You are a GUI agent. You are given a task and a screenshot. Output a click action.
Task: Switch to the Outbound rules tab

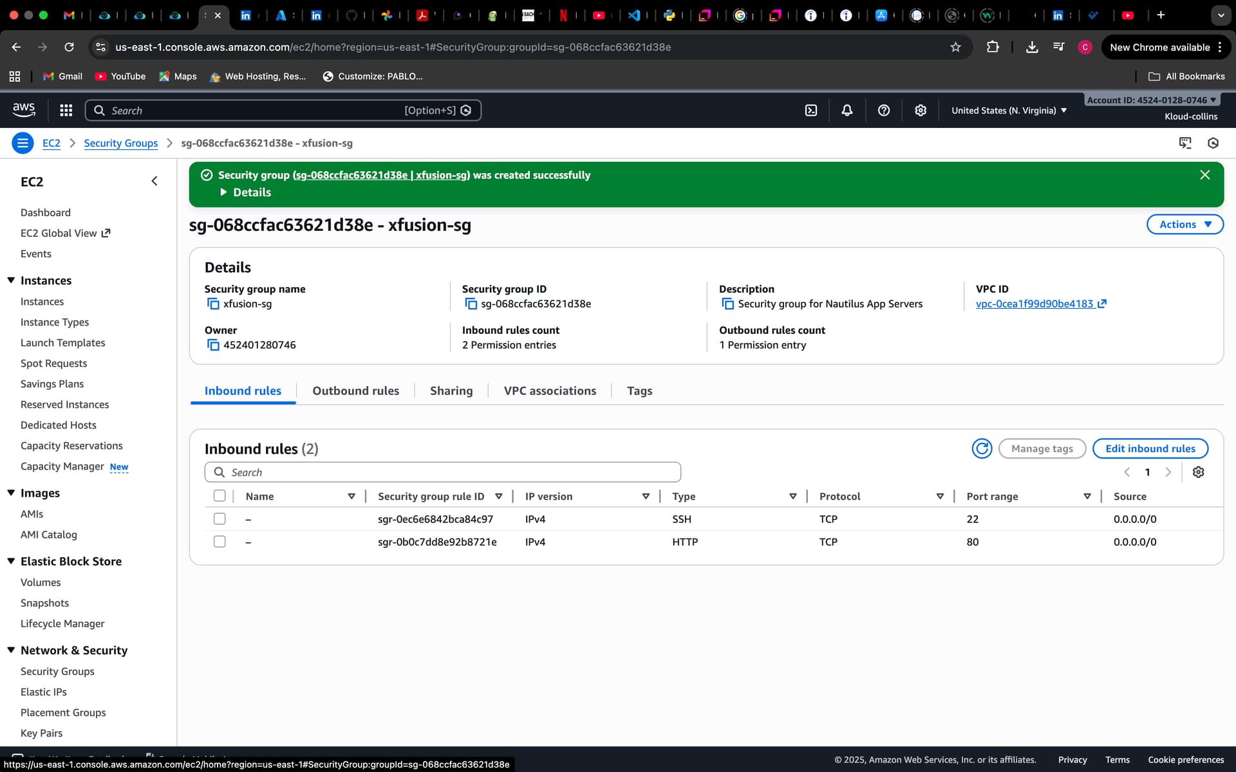tap(355, 391)
